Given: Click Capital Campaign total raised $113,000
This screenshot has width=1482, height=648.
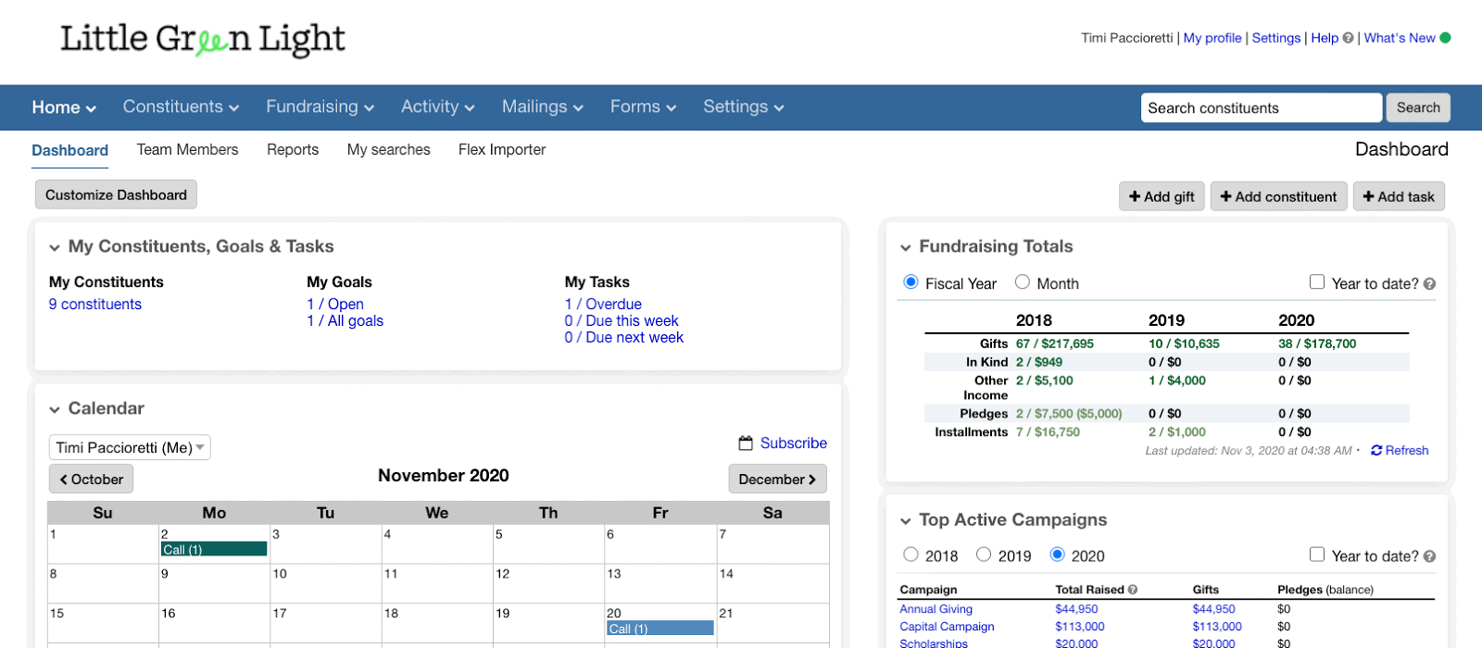Looking at the screenshot, I should tap(1080, 627).
